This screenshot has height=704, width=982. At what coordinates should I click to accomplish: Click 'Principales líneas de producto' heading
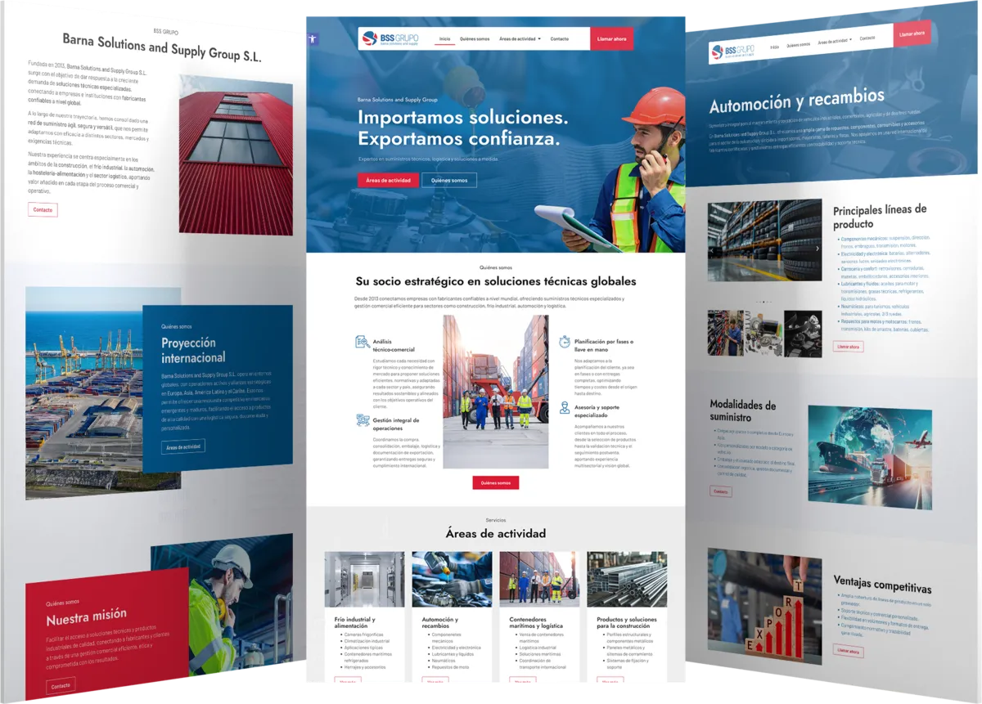880,217
